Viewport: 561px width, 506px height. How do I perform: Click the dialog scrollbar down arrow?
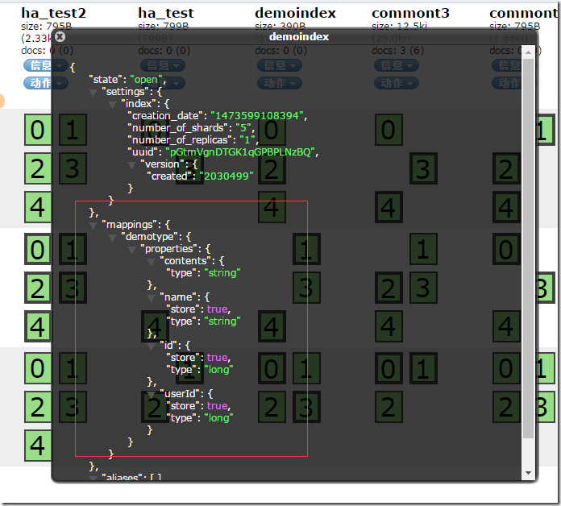[x=528, y=473]
